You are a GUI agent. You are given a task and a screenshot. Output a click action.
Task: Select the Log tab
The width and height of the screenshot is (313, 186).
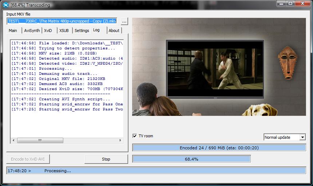[96, 30]
